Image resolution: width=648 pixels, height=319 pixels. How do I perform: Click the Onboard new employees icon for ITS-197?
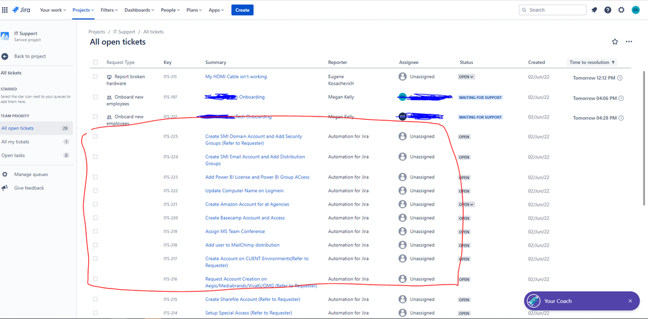(109, 97)
